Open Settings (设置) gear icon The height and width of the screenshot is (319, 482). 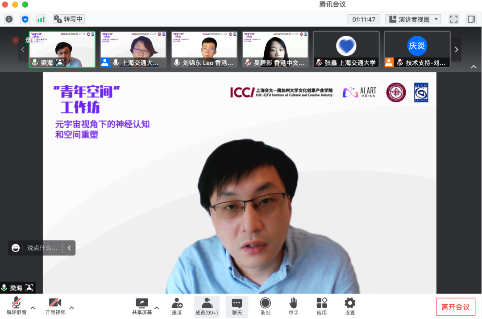point(350,306)
